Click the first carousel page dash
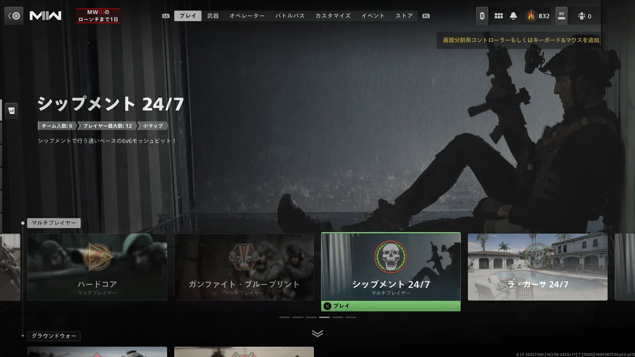This screenshot has height=357, width=635. (x=285, y=317)
